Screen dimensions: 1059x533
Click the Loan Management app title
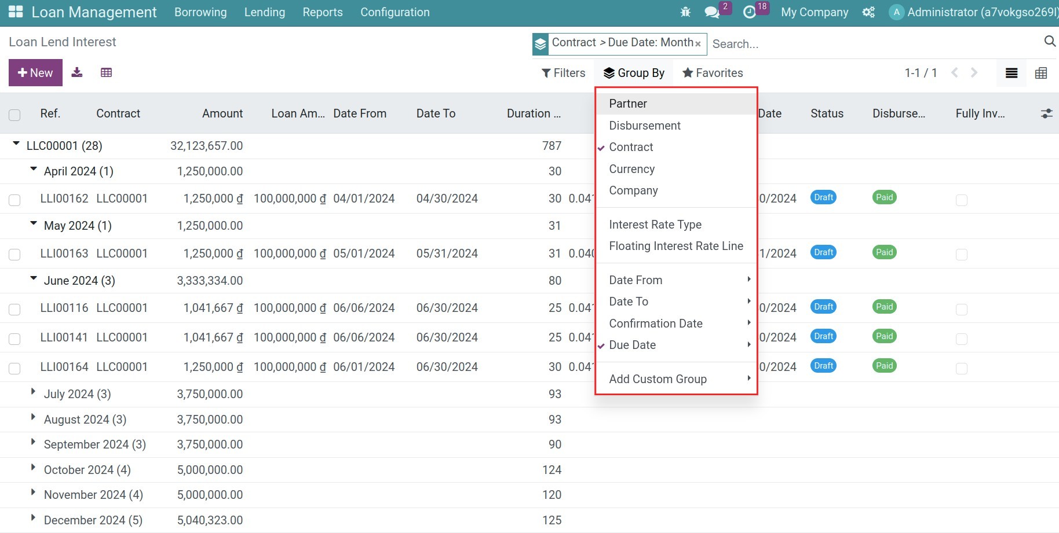click(94, 12)
